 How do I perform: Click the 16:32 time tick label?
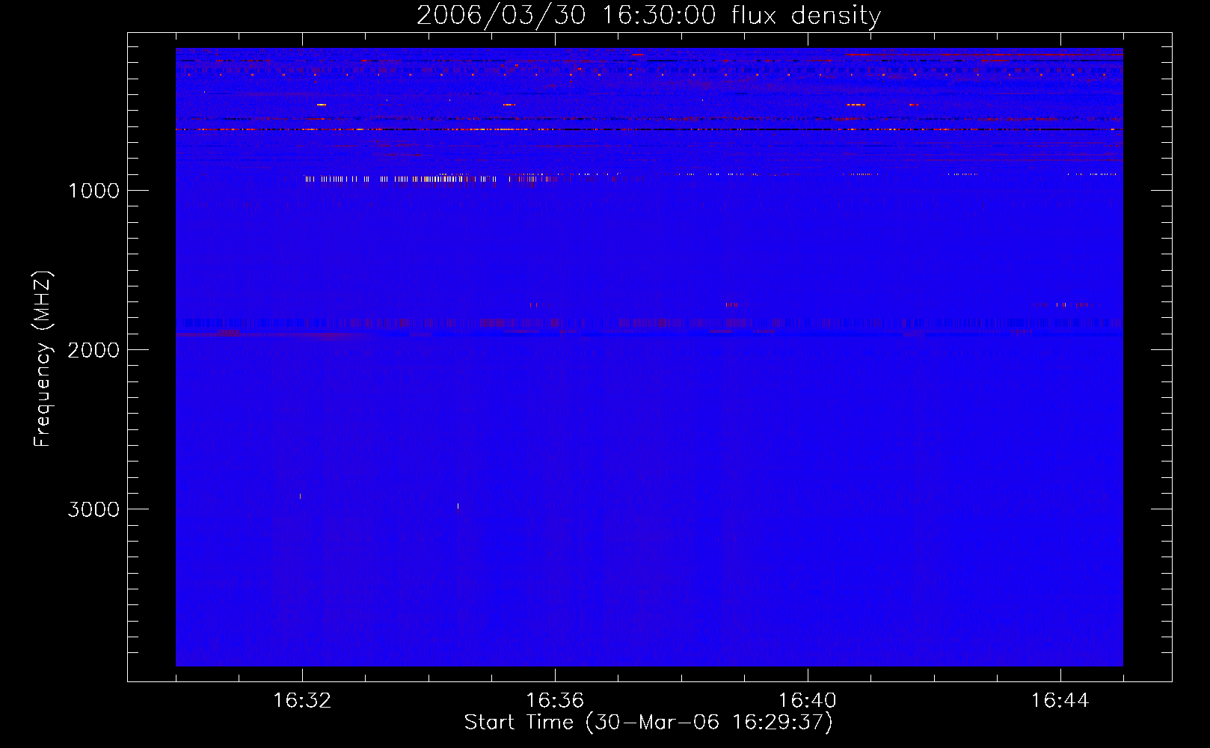302,701
